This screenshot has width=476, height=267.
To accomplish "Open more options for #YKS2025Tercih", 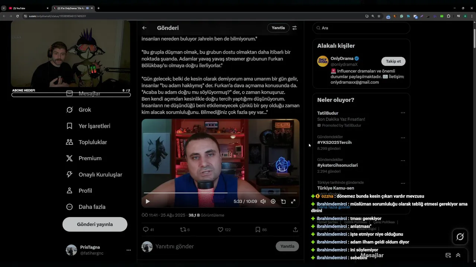I will (403, 138).
